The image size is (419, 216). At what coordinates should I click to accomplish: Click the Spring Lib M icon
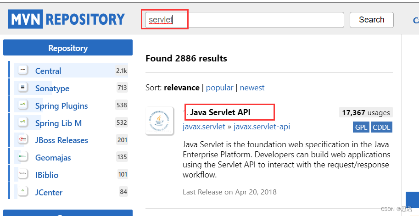[x=22, y=122]
